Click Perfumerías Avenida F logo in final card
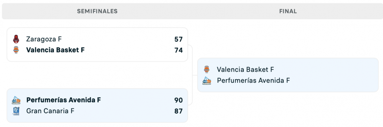 [207, 81]
